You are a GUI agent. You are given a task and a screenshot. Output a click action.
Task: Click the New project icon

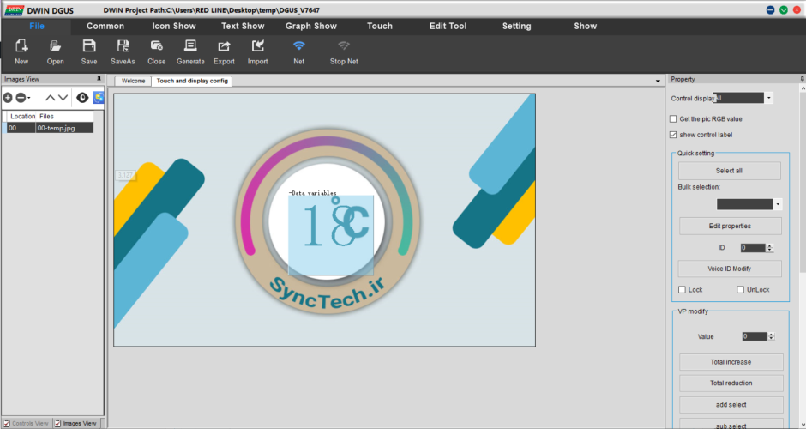point(21,46)
